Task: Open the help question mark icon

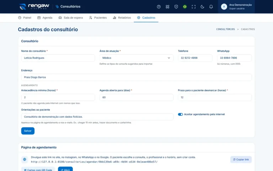Action: click(x=159, y=7)
